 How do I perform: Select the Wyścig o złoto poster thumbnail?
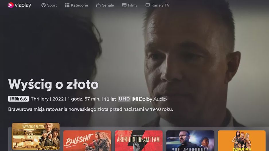tap(36, 136)
